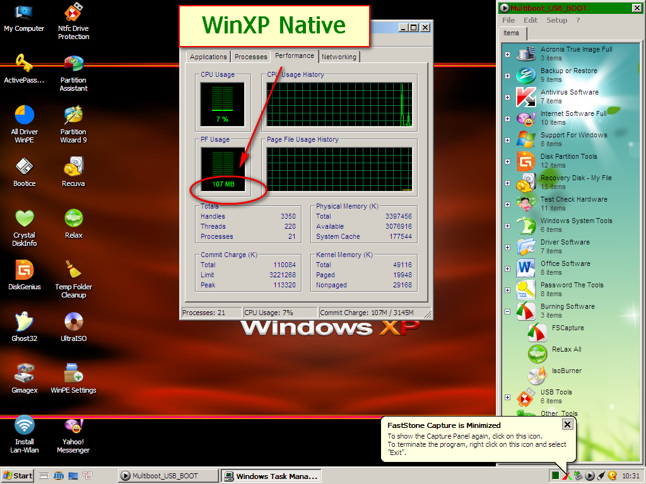Select the UltraISO disc icon

tap(73, 327)
